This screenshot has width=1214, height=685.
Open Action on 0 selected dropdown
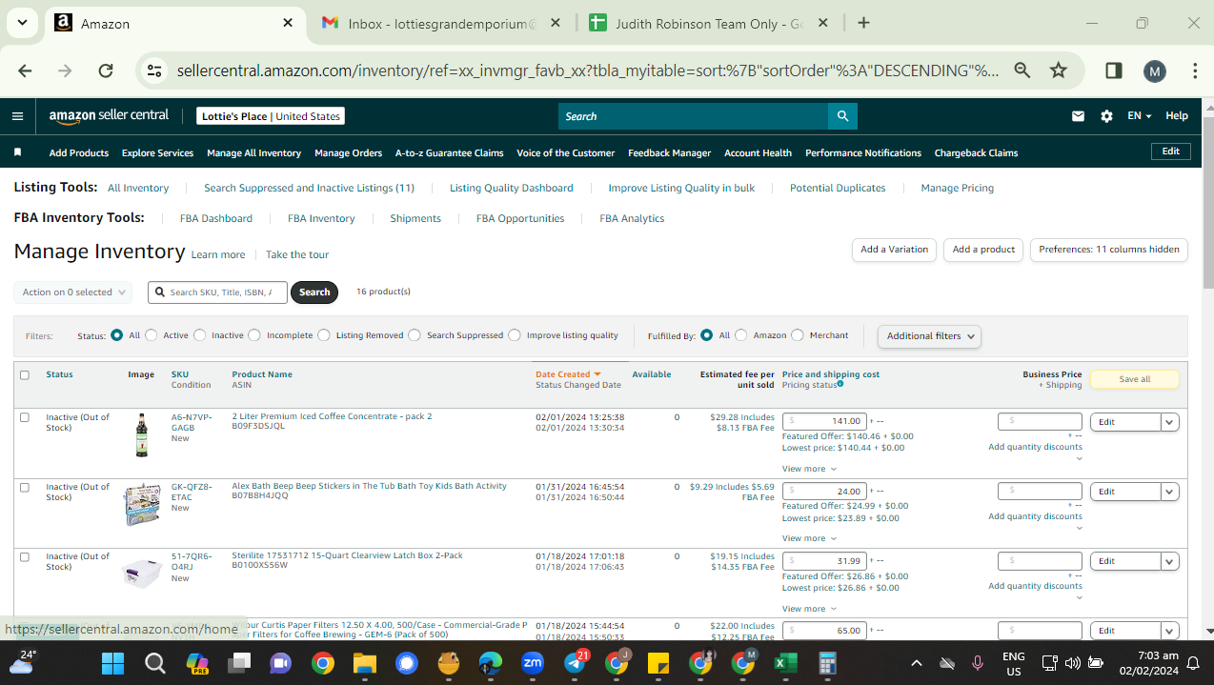pyautogui.click(x=72, y=292)
